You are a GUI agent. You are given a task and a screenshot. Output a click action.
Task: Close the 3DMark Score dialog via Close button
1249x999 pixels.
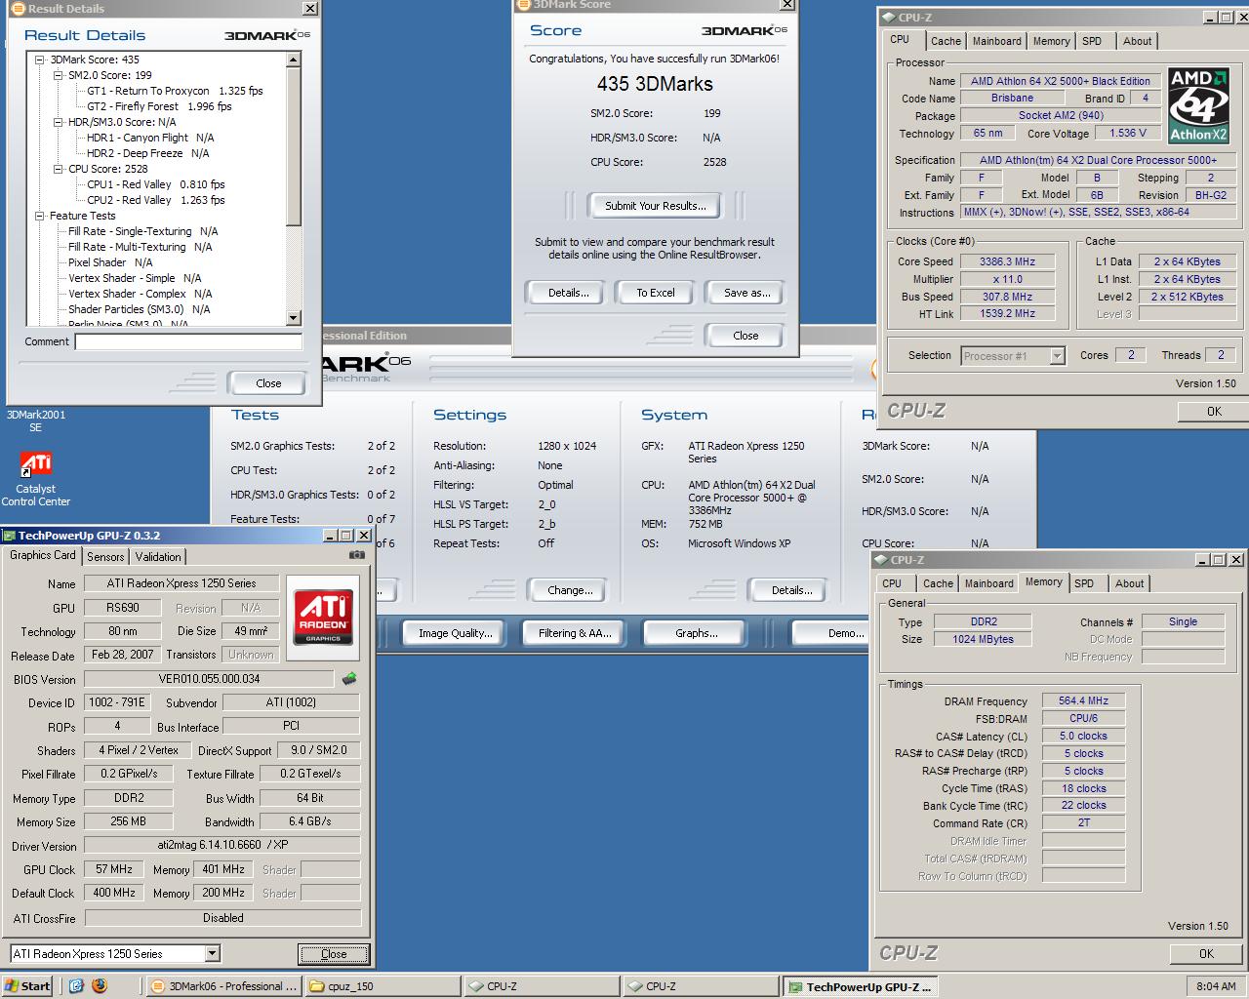pos(745,336)
